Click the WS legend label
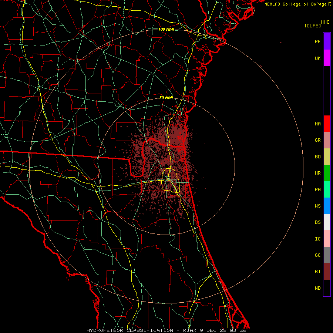The image size is (333, 333). point(317,206)
